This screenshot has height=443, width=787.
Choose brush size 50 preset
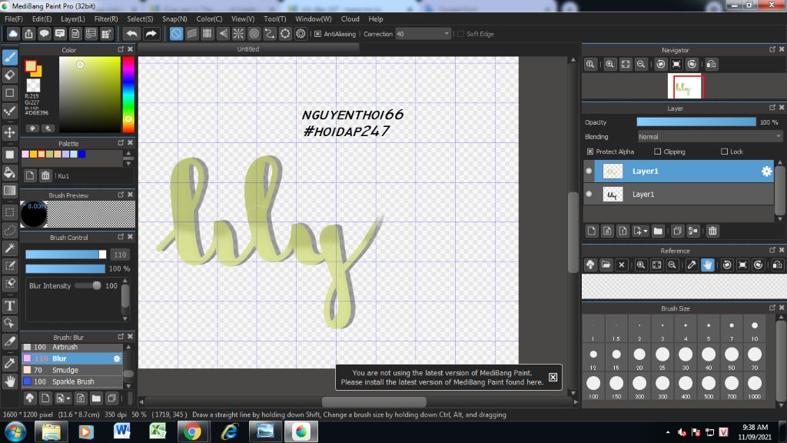click(732, 357)
